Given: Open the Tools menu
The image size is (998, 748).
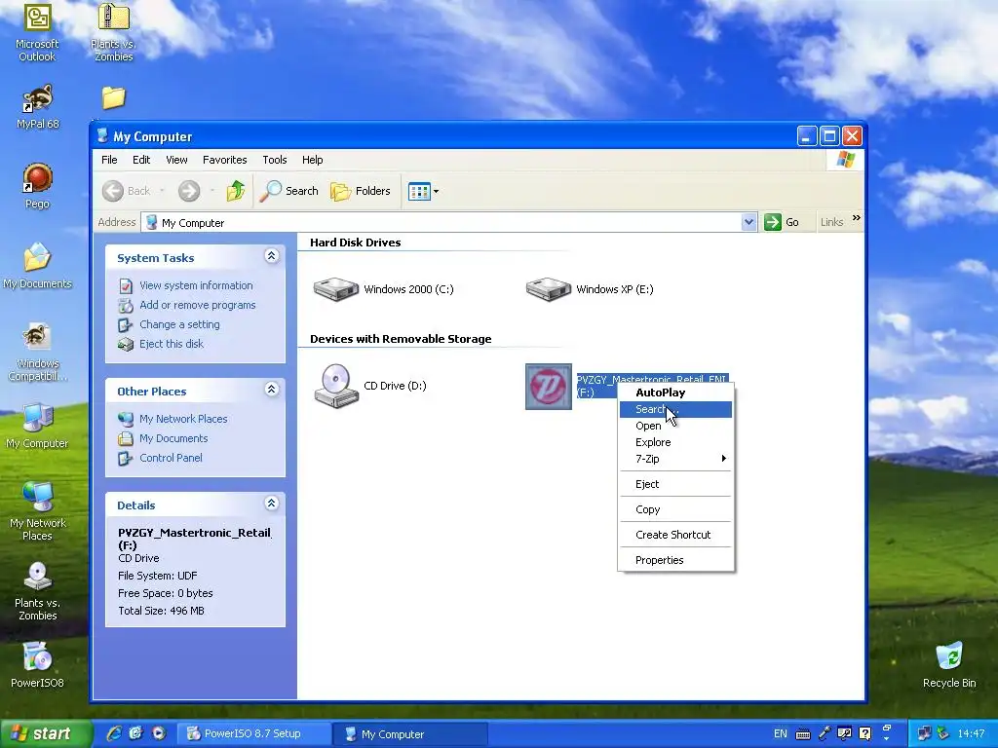Looking at the screenshot, I should 274,160.
